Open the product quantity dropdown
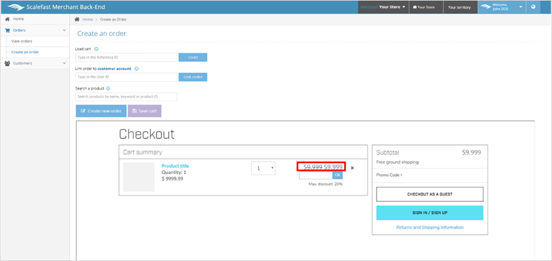This screenshot has width=552, height=261. pyautogui.click(x=263, y=168)
